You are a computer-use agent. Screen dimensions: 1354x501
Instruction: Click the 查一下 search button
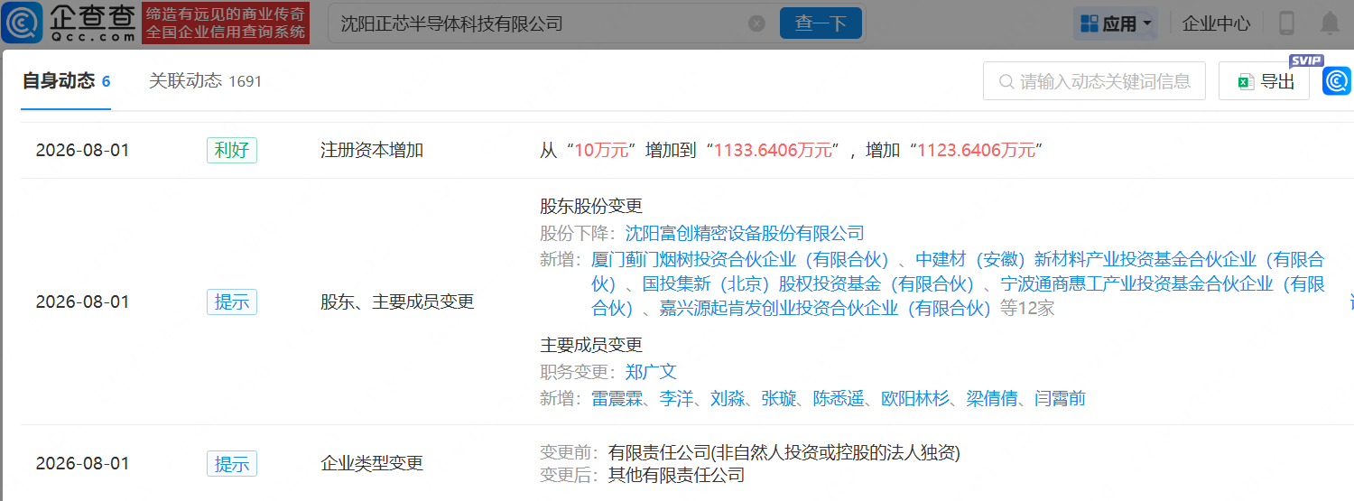[x=821, y=23]
